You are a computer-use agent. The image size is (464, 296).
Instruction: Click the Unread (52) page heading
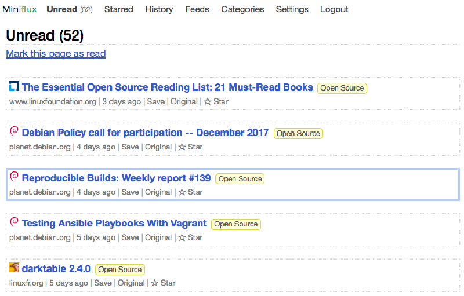[45, 36]
